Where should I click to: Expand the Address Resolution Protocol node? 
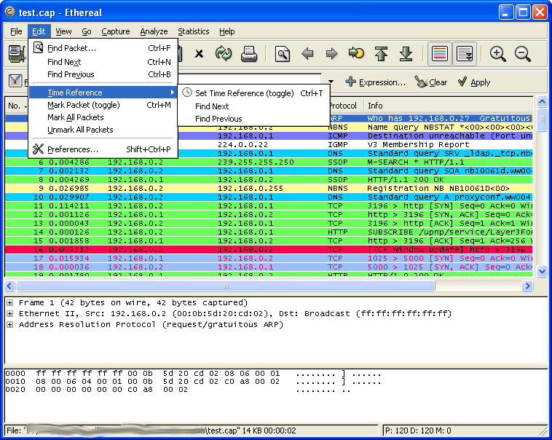point(10,324)
